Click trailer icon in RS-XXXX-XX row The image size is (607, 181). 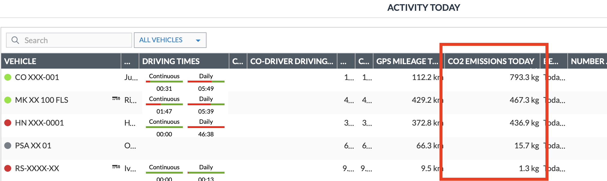click(x=116, y=167)
